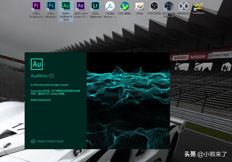The width and height of the screenshot is (232, 162).
Task: Click the 'Karan Gujar' artwork credit text
Action: point(55,92)
